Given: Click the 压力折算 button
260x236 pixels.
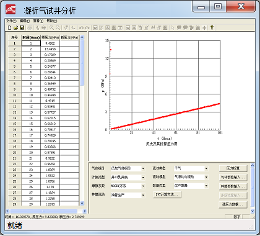Looking at the screenshot, I should (x=233, y=168).
